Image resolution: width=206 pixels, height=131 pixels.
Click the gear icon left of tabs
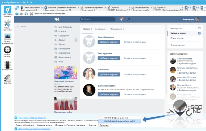[17, 8]
